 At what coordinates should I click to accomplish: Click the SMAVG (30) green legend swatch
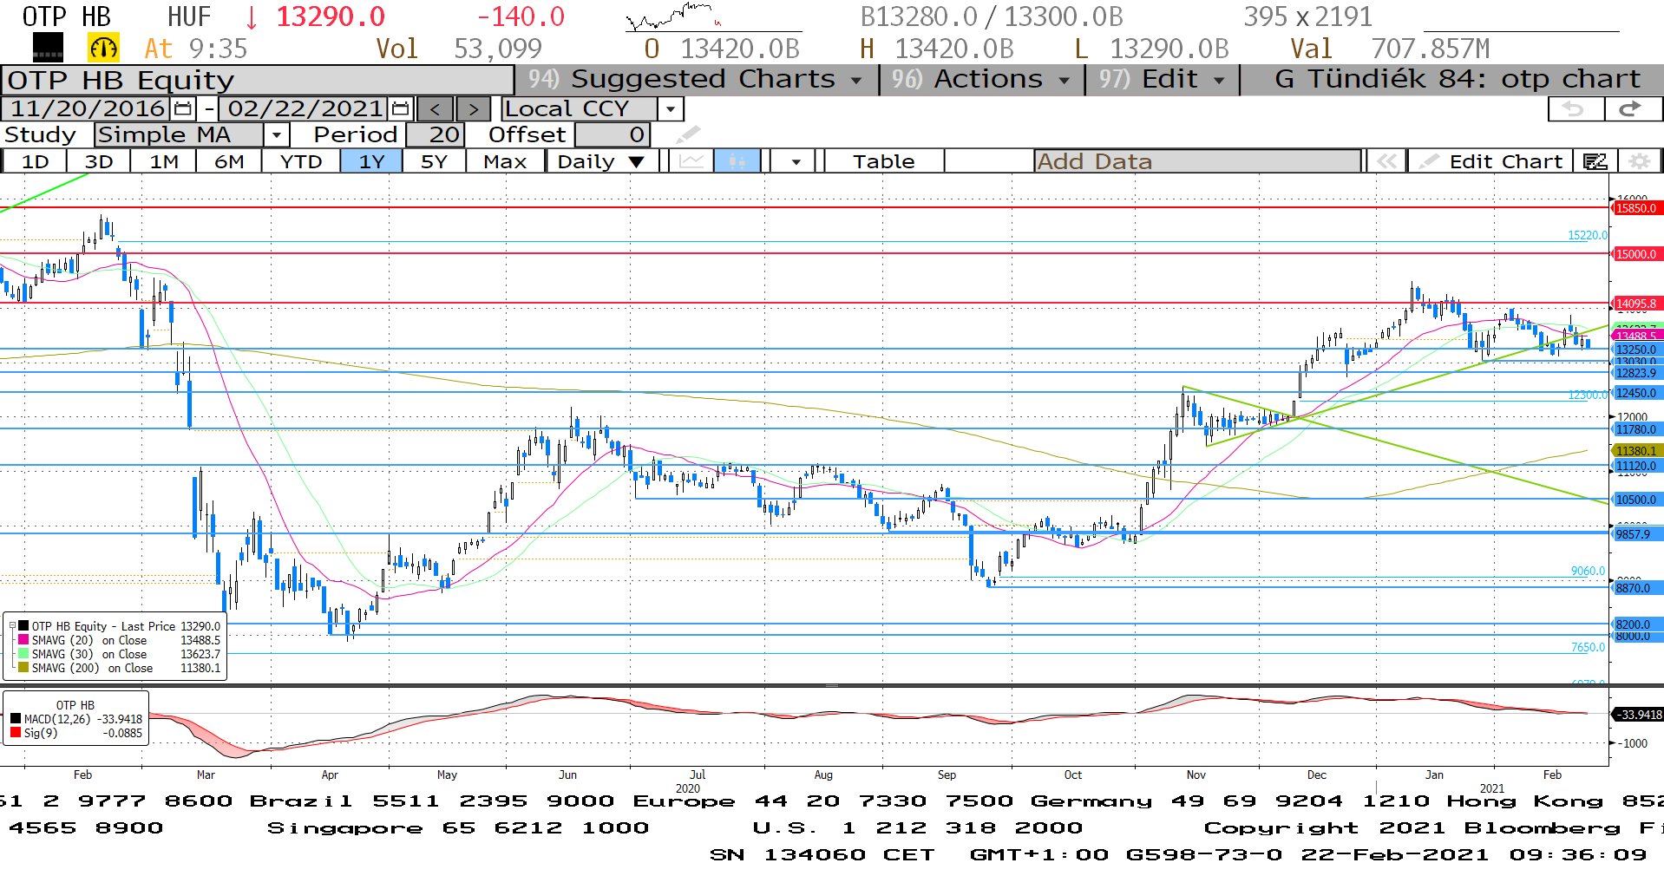tap(23, 654)
